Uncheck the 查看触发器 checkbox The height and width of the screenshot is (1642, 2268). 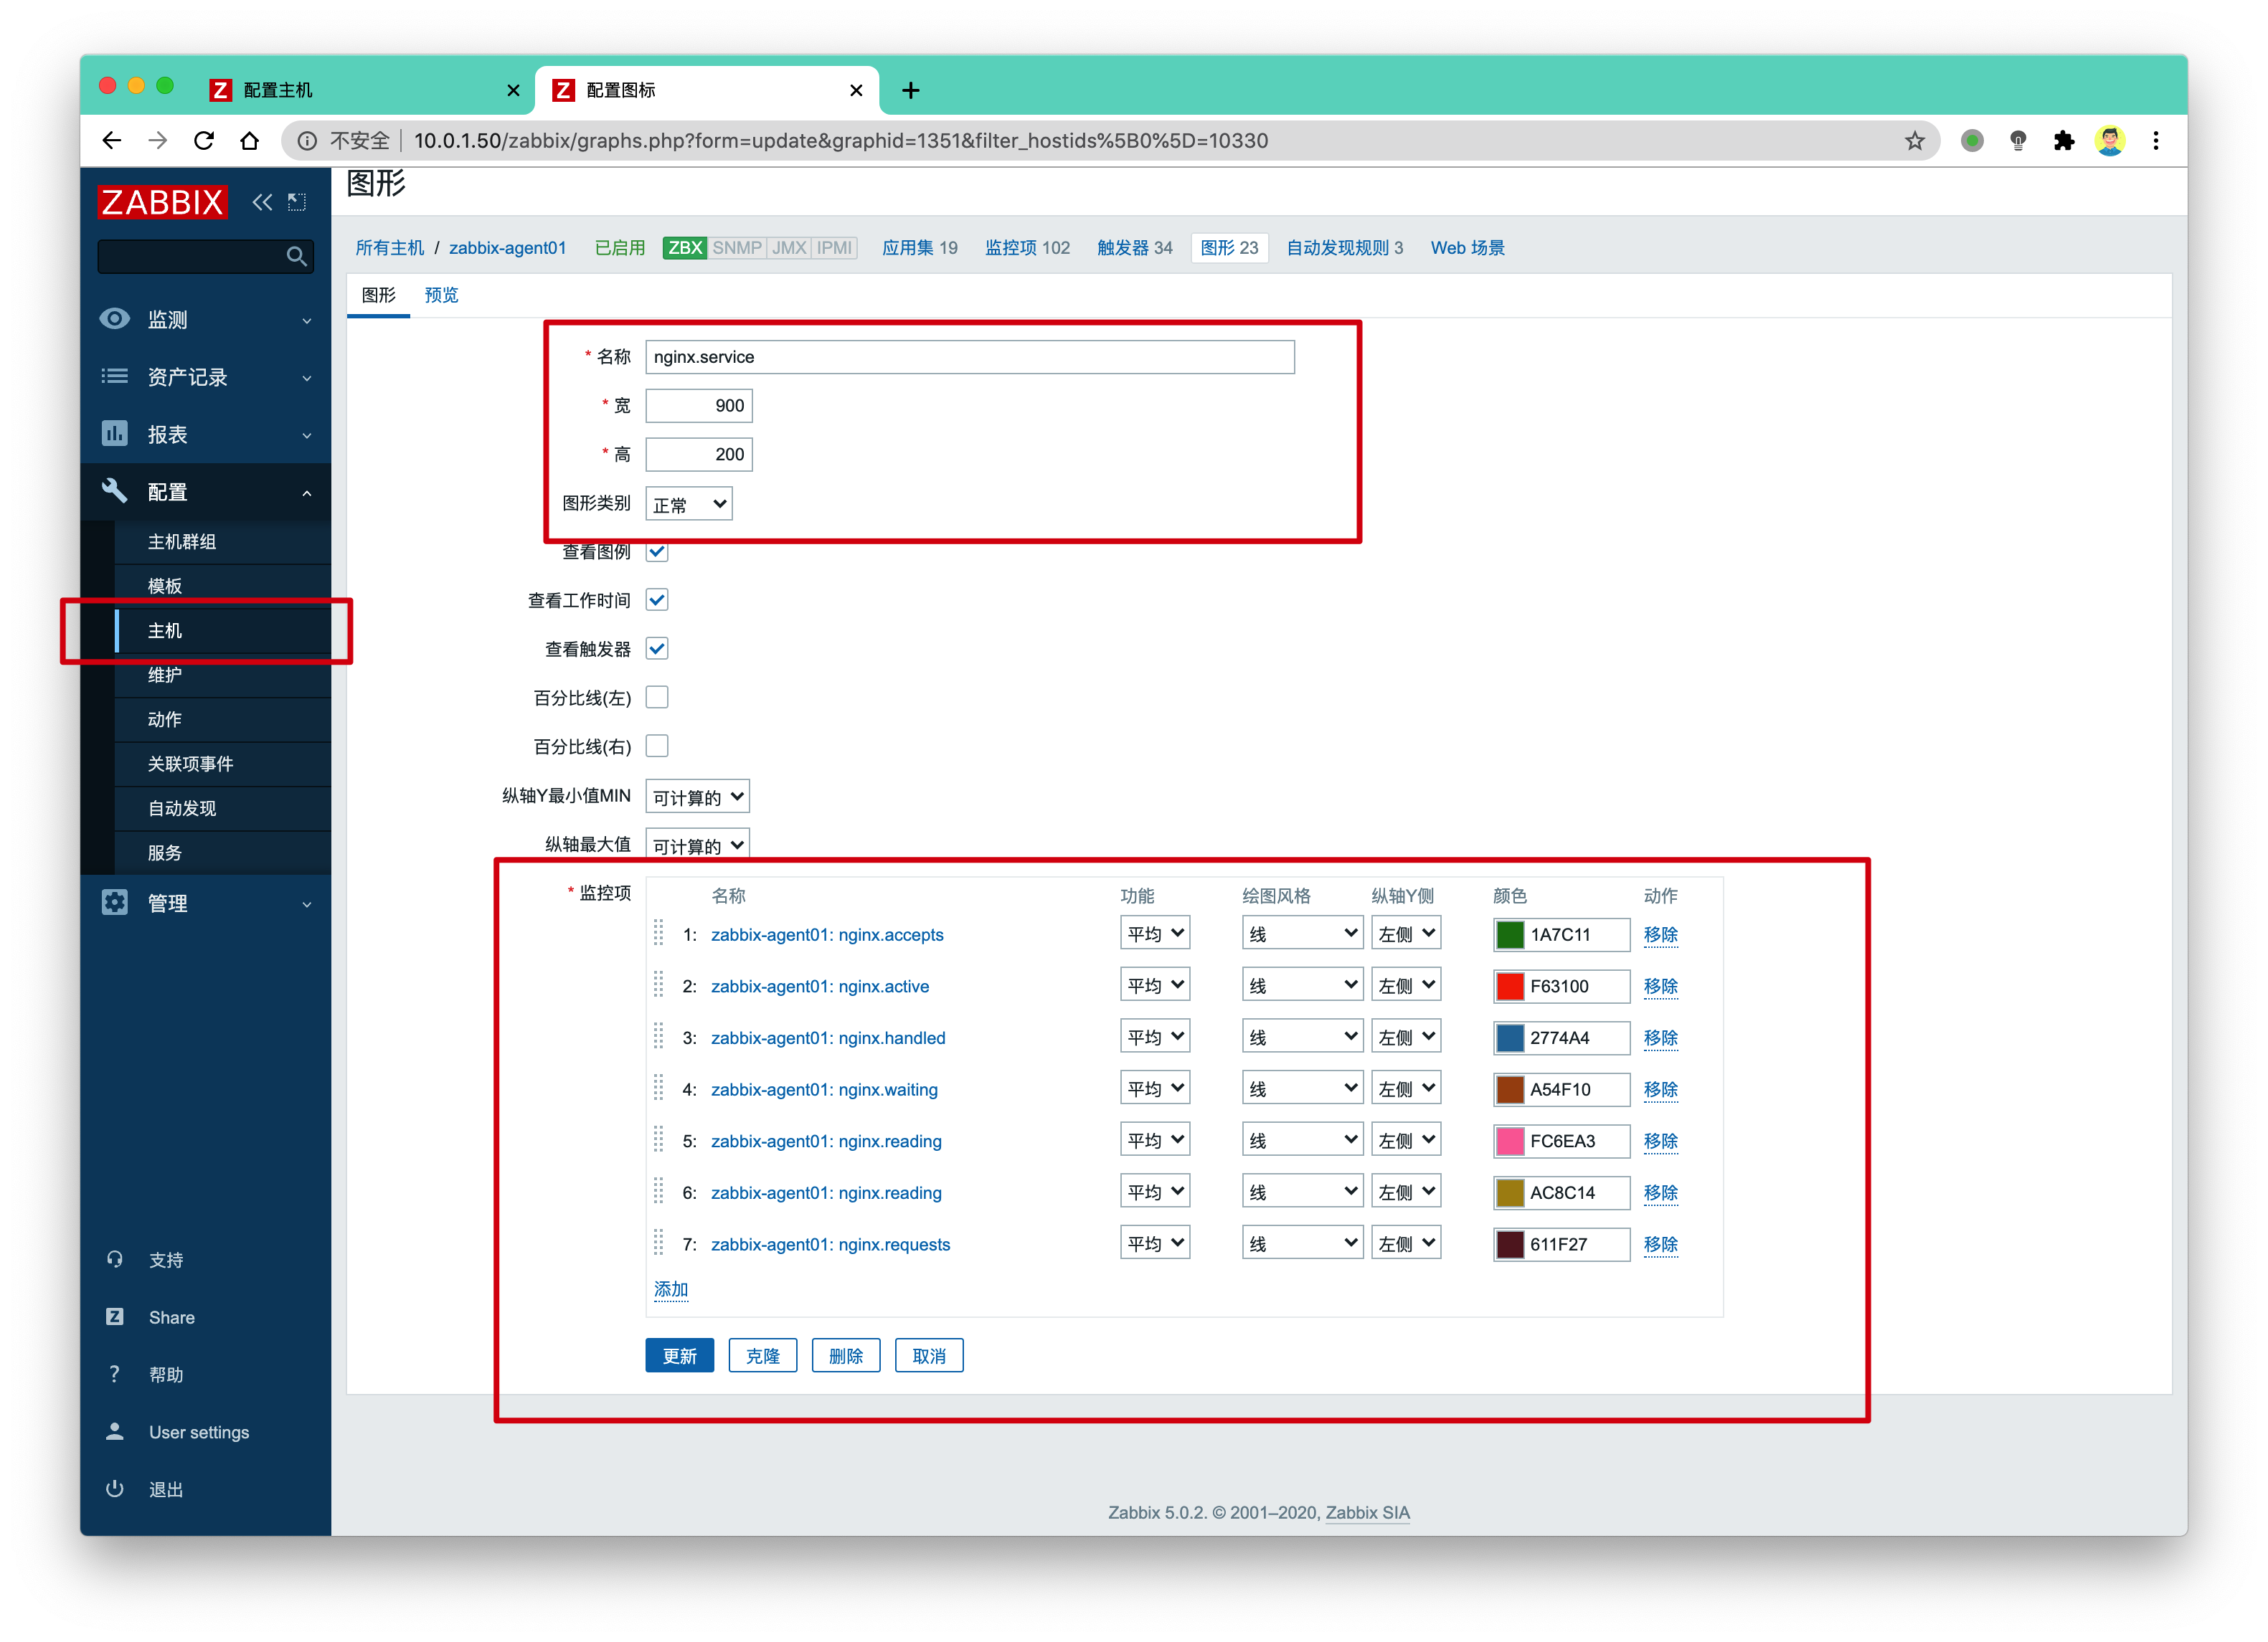pos(657,649)
